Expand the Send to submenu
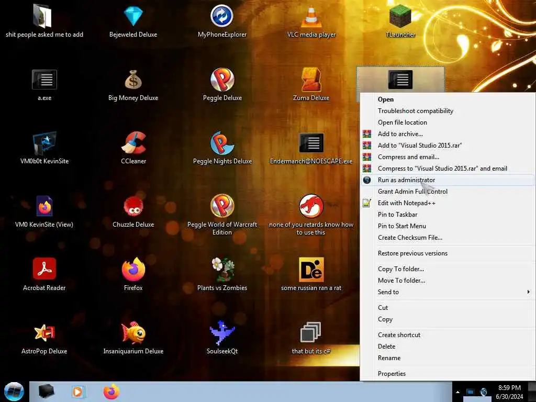This screenshot has width=536, height=402. coord(448,292)
